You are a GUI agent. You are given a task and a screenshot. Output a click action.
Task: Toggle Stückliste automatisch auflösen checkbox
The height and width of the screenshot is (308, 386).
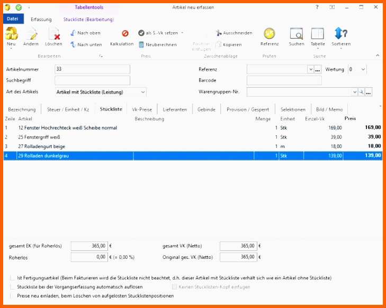(x=12, y=287)
